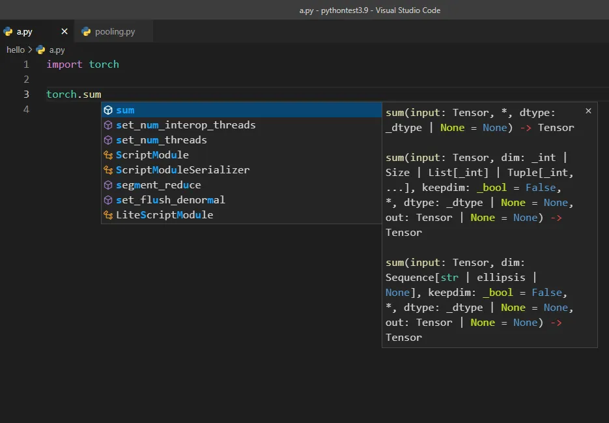
Task: Click line number 1 in gutter
Action: (x=26, y=64)
